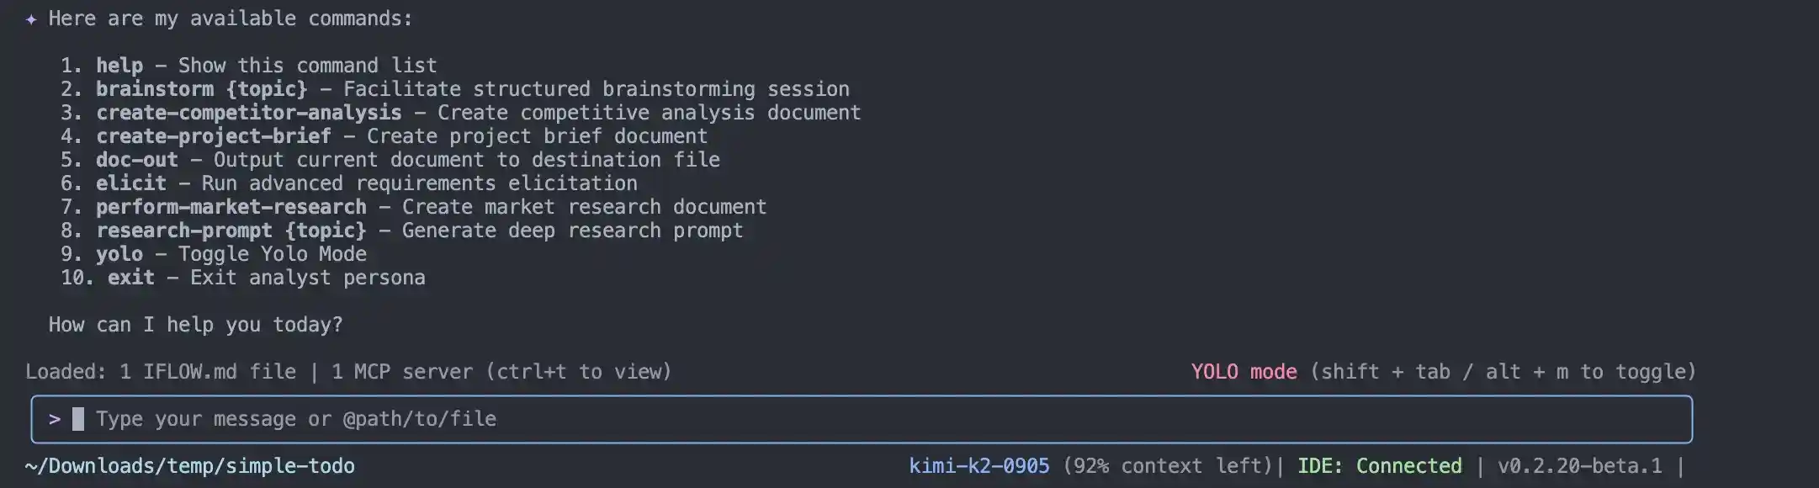Click the ~/Downloads/temp/simple-todo path
The height and width of the screenshot is (488, 1819).
[189, 466]
